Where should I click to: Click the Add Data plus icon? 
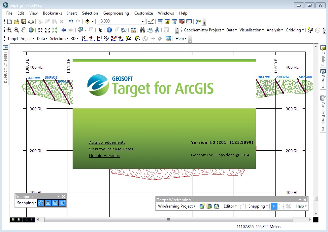pyautogui.click(x=87, y=21)
